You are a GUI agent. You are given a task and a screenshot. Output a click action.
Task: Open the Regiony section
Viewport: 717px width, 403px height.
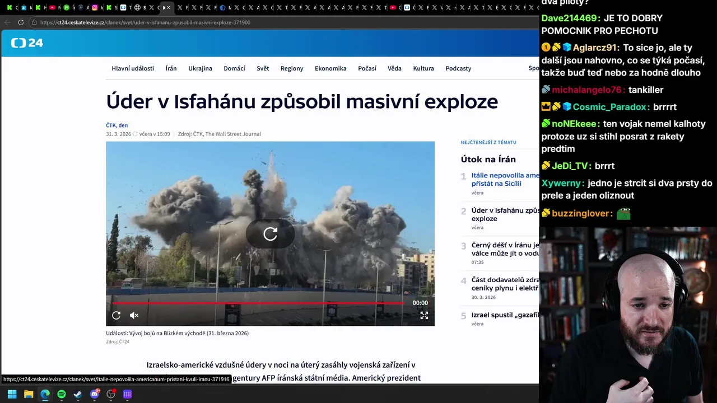pyautogui.click(x=292, y=68)
